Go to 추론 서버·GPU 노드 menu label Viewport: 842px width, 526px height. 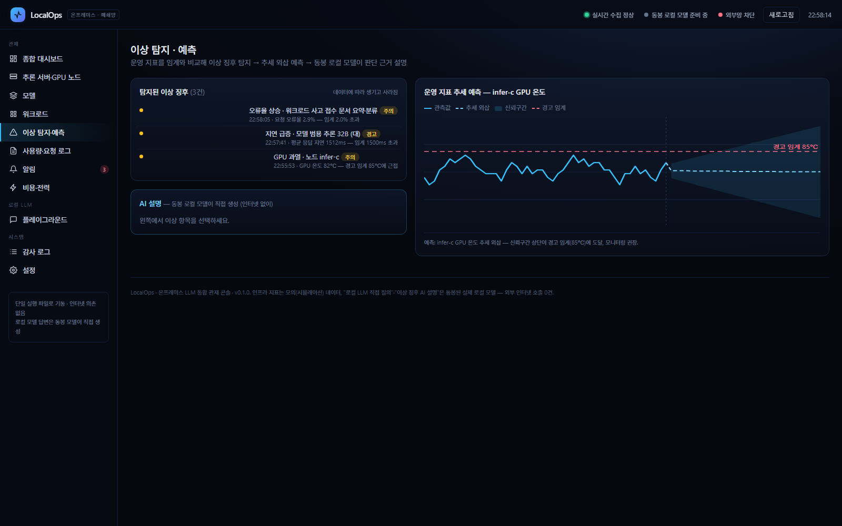[x=52, y=77]
